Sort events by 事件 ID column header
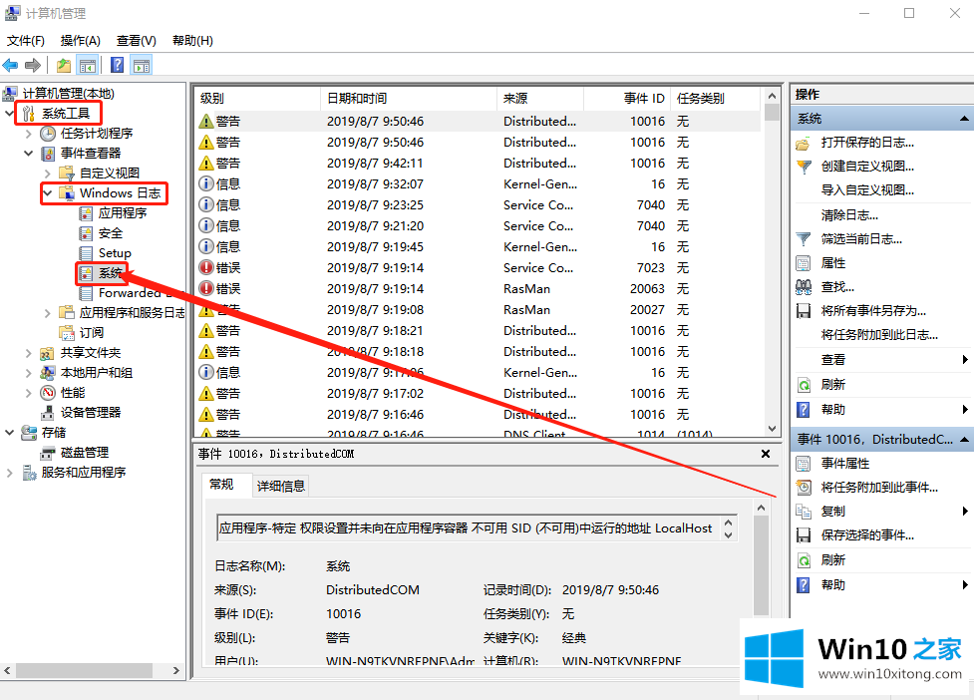The height and width of the screenshot is (700, 974). 627,98
